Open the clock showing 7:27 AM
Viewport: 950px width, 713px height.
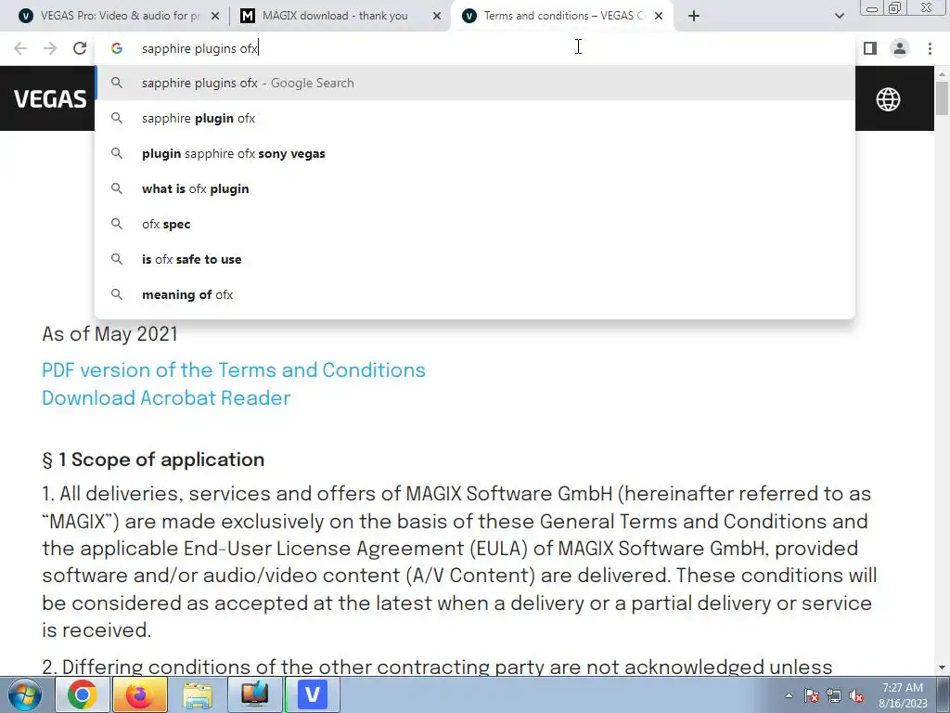(x=903, y=695)
